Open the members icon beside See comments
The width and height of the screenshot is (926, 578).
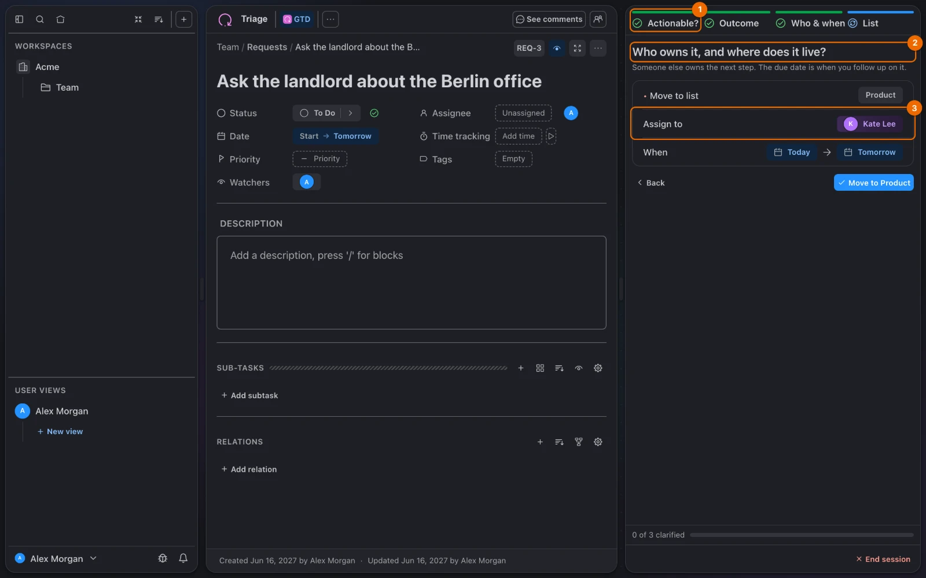click(x=598, y=19)
